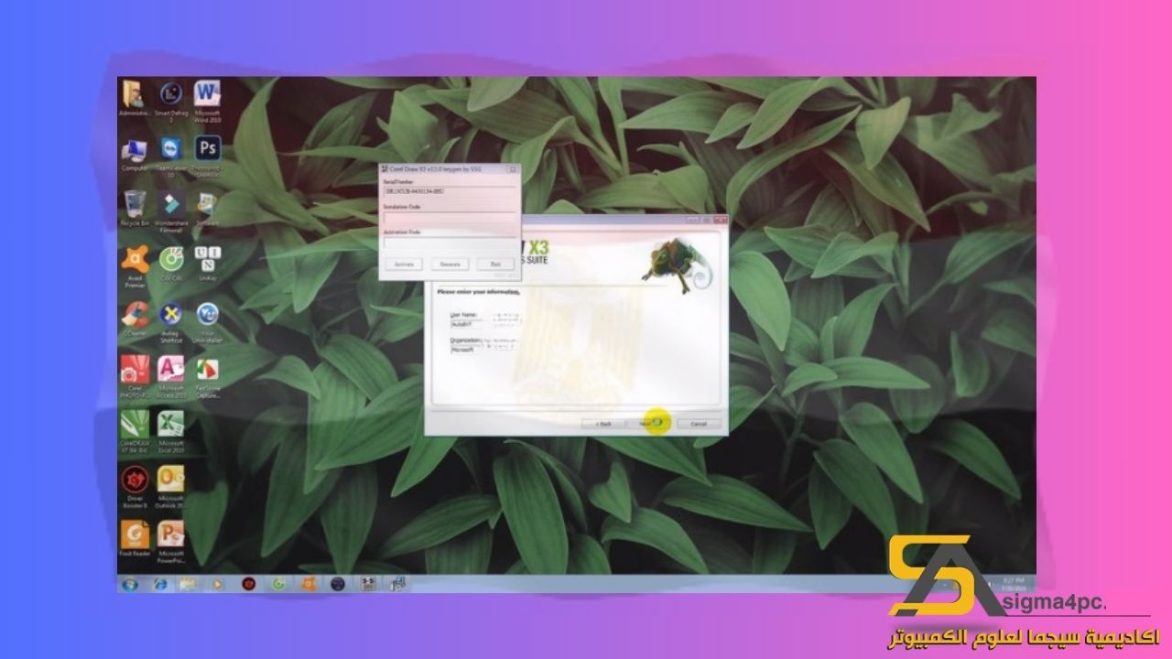Click the Installation Code field
The height and width of the screenshot is (659, 1172).
450,220
